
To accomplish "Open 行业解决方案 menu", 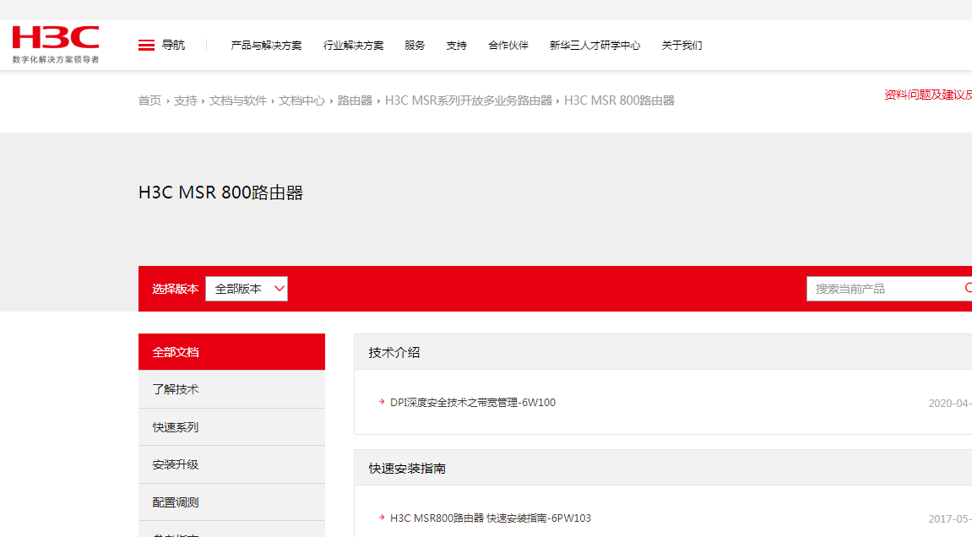I will [353, 46].
